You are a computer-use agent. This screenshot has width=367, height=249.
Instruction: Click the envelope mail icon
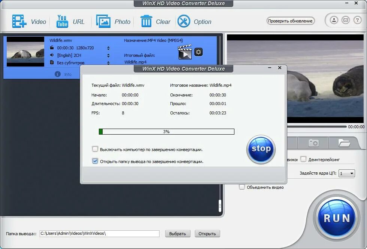(x=345, y=20)
